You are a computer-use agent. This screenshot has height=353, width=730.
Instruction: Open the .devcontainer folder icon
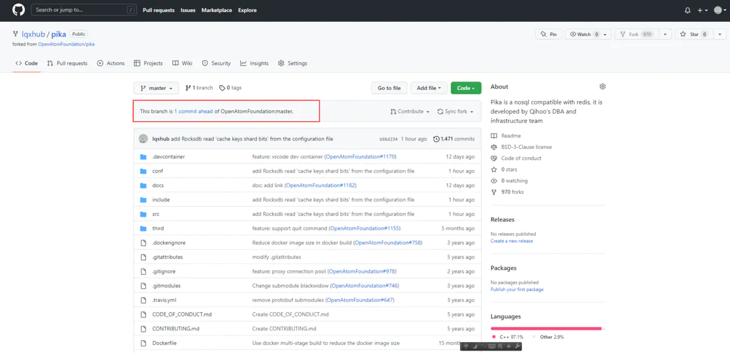(x=144, y=157)
